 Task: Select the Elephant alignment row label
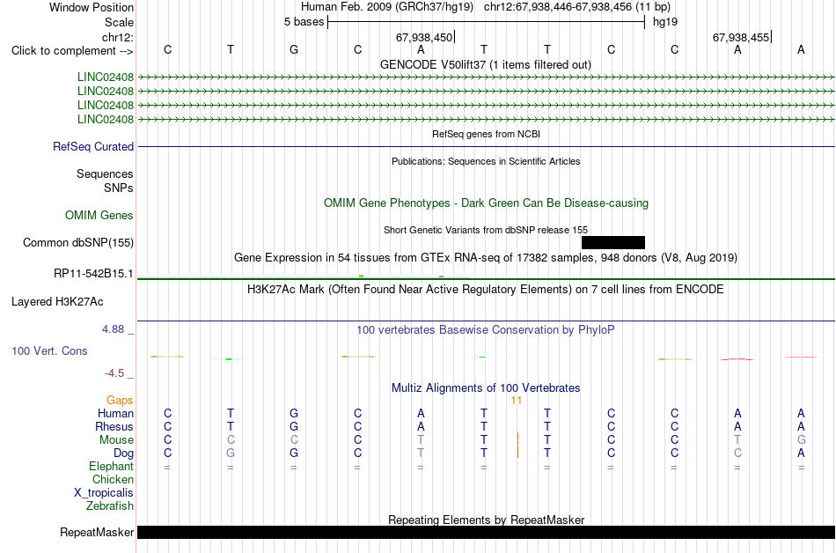pyautogui.click(x=112, y=467)
